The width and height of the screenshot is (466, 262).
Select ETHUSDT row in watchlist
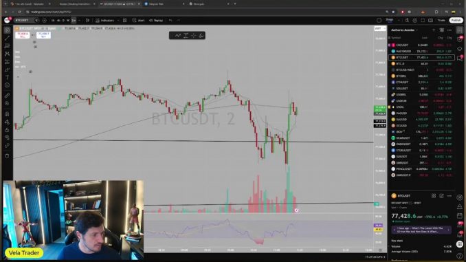[421, 82]
